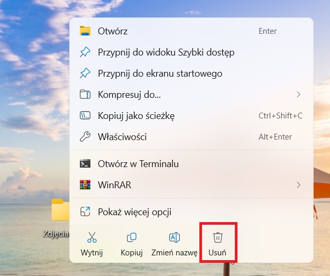Choose Przypnij do ekranu startowego

pyautogui.click(x=160, y=73)
